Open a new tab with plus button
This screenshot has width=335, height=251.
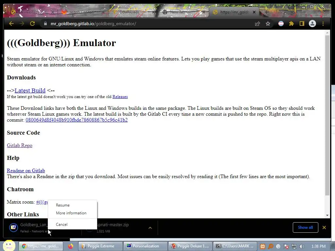click(x=266, y=12)
